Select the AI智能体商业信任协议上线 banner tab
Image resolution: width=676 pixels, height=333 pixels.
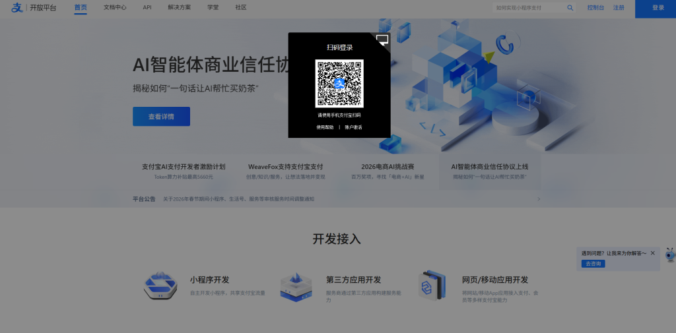490,171
